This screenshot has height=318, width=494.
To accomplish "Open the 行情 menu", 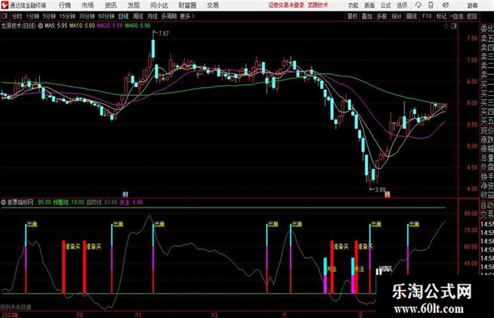I will click(x=65, y=5).
